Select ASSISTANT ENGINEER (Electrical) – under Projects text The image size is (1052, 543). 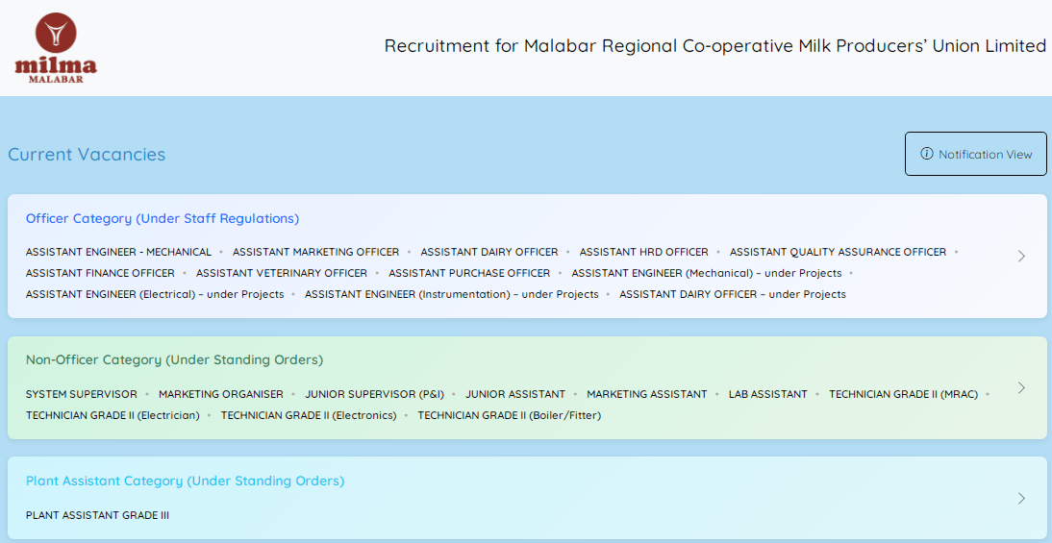(155, 294)
